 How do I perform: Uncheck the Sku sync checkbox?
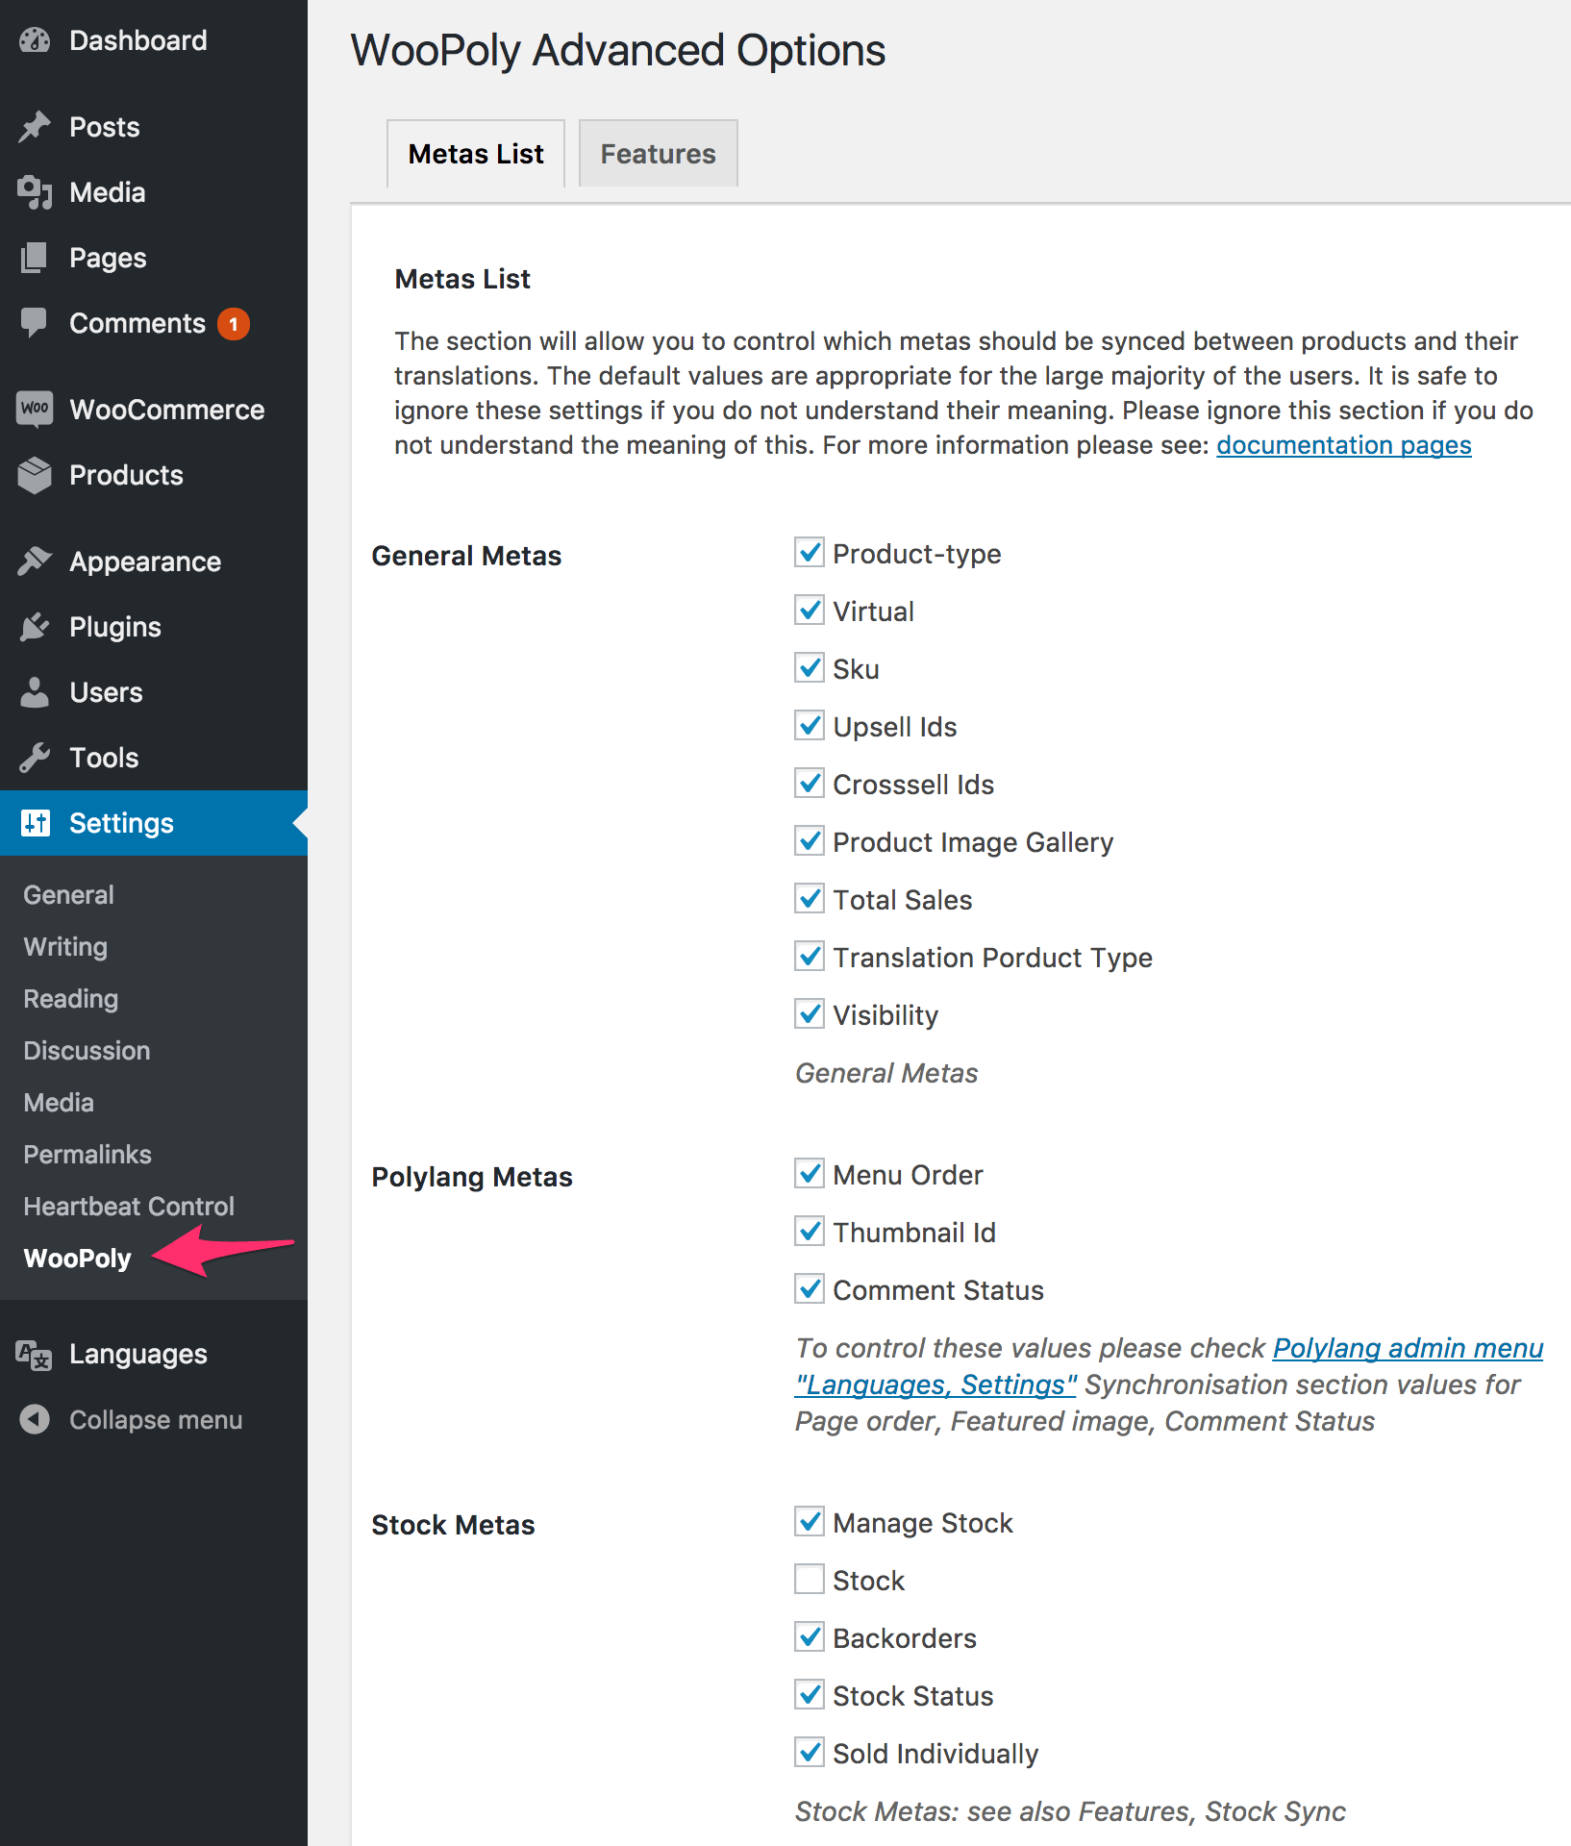pos(809,667)
